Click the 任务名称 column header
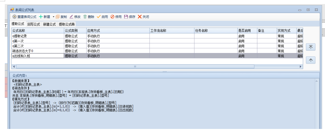Image resolution: width=325 pixels, height=132 pixels. pyautogui.click(x=216, y=31)
